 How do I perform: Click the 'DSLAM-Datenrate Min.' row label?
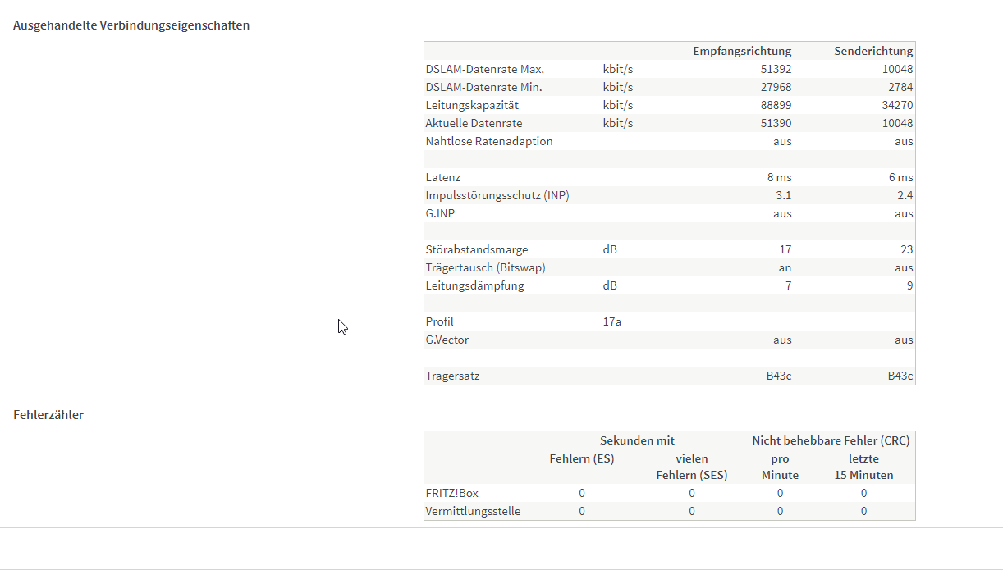483,87
